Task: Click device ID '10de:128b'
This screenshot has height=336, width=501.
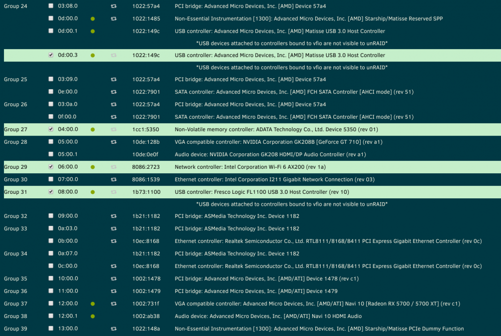Action: point(146,142)
